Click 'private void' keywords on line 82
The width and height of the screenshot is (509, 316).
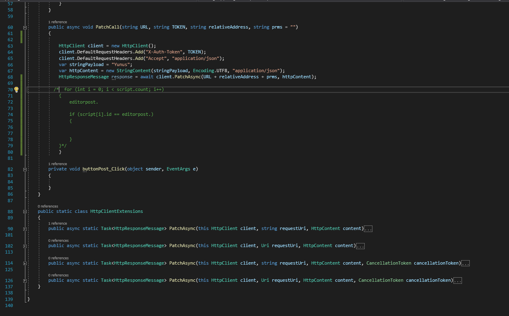pos(64,169)
